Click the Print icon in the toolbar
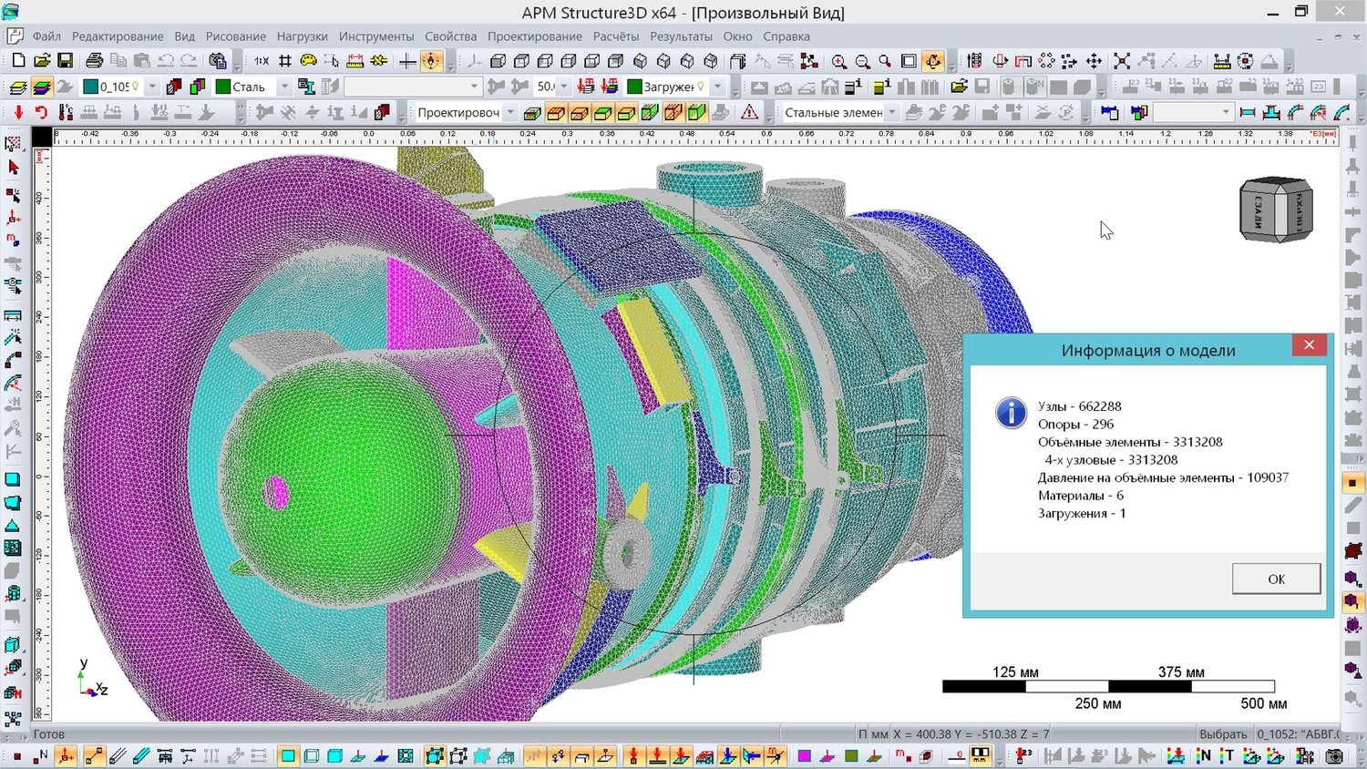 coord(94,61)
